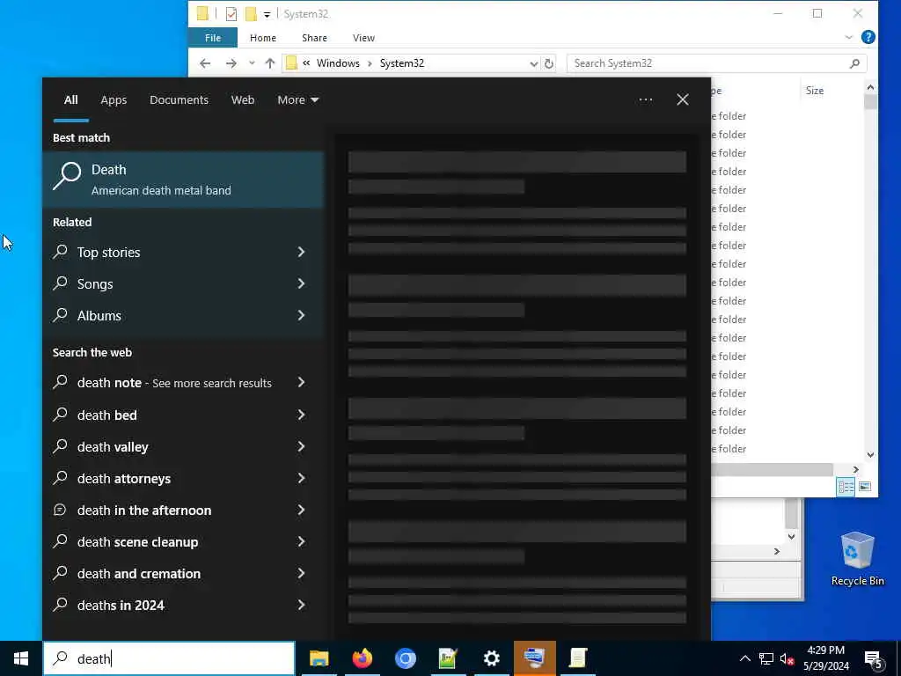Open Settings gear on the taskbar

tap(491, 658)
